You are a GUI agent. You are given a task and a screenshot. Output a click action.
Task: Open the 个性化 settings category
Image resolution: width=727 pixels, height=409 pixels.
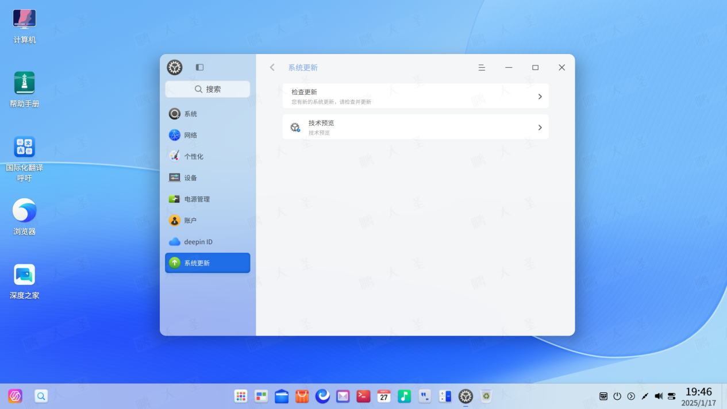point(207,156)
